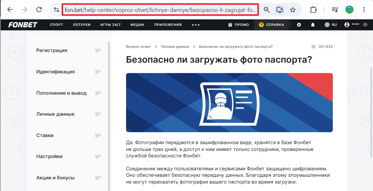Open the ИГРЫ 24/7 section
373x191 pixels.
[x=111, y=25]
